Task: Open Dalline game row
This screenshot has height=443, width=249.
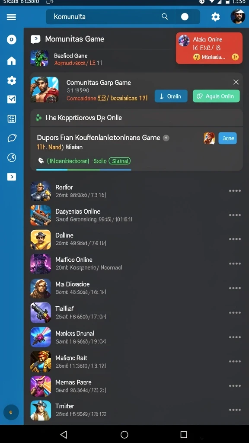Action: tap(136, 239)
